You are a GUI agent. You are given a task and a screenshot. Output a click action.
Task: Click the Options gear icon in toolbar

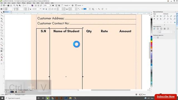73,6
